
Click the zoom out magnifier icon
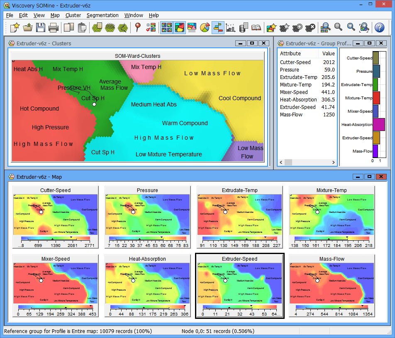pyautogui.click(x=338, y=27)
